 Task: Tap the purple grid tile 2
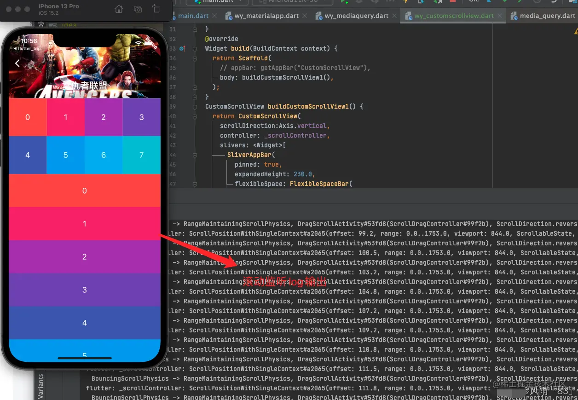click(x=104, y=117)
